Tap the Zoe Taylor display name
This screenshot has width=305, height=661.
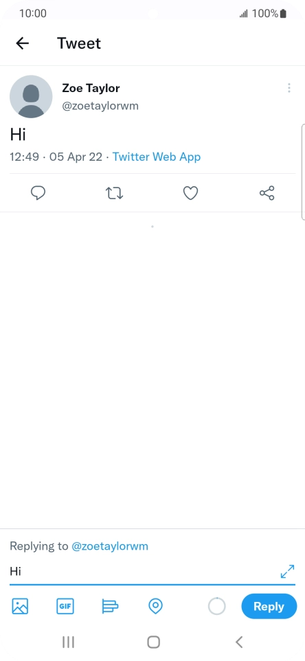pyautogui.click(x=91, y=88)
